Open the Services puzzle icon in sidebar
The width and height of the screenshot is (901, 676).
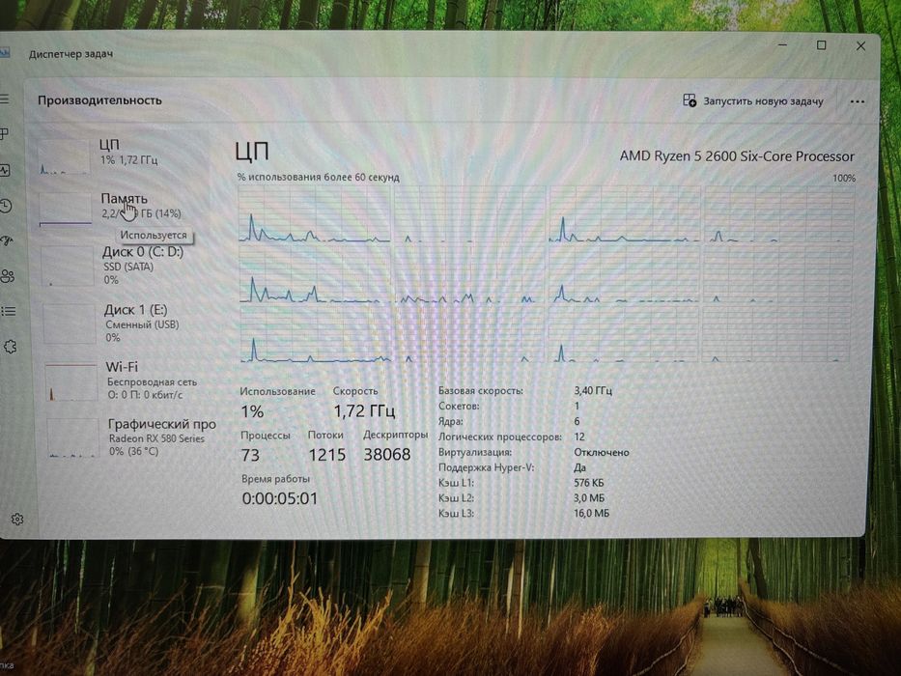[11, 347]
